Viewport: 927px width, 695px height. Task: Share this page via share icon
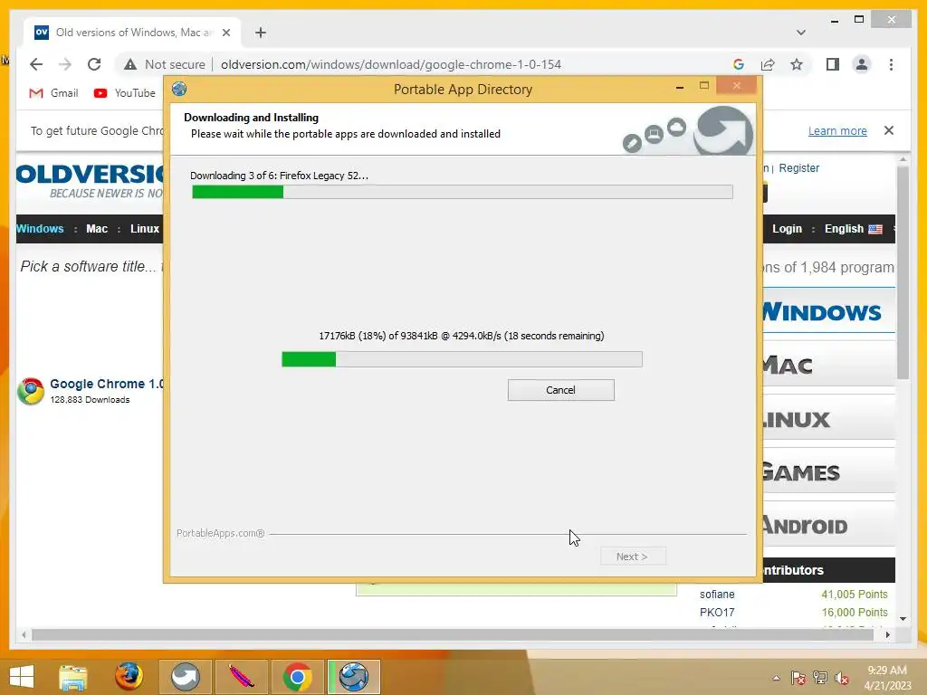click(x=768, y=64)
